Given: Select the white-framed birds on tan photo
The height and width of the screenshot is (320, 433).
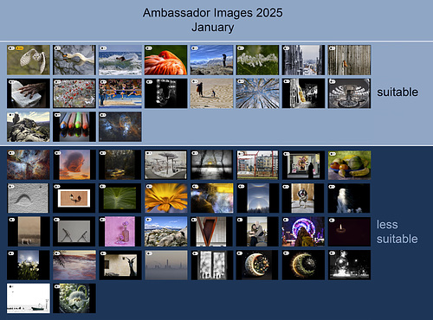Looking at the screenshot, I should pos(74,198).
